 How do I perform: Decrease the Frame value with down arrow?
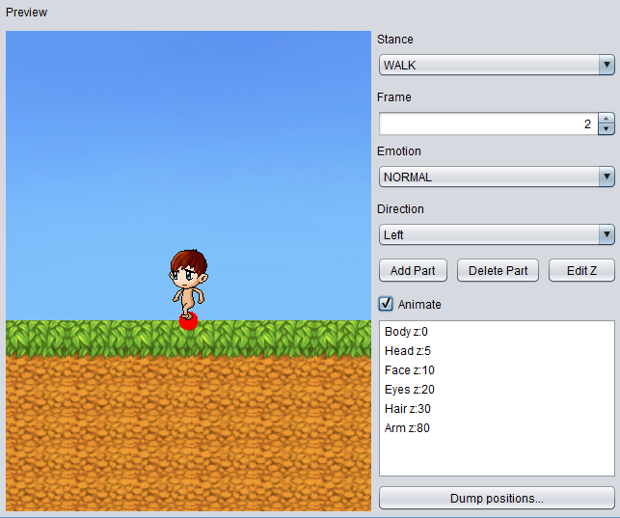(x=606, y=129)
